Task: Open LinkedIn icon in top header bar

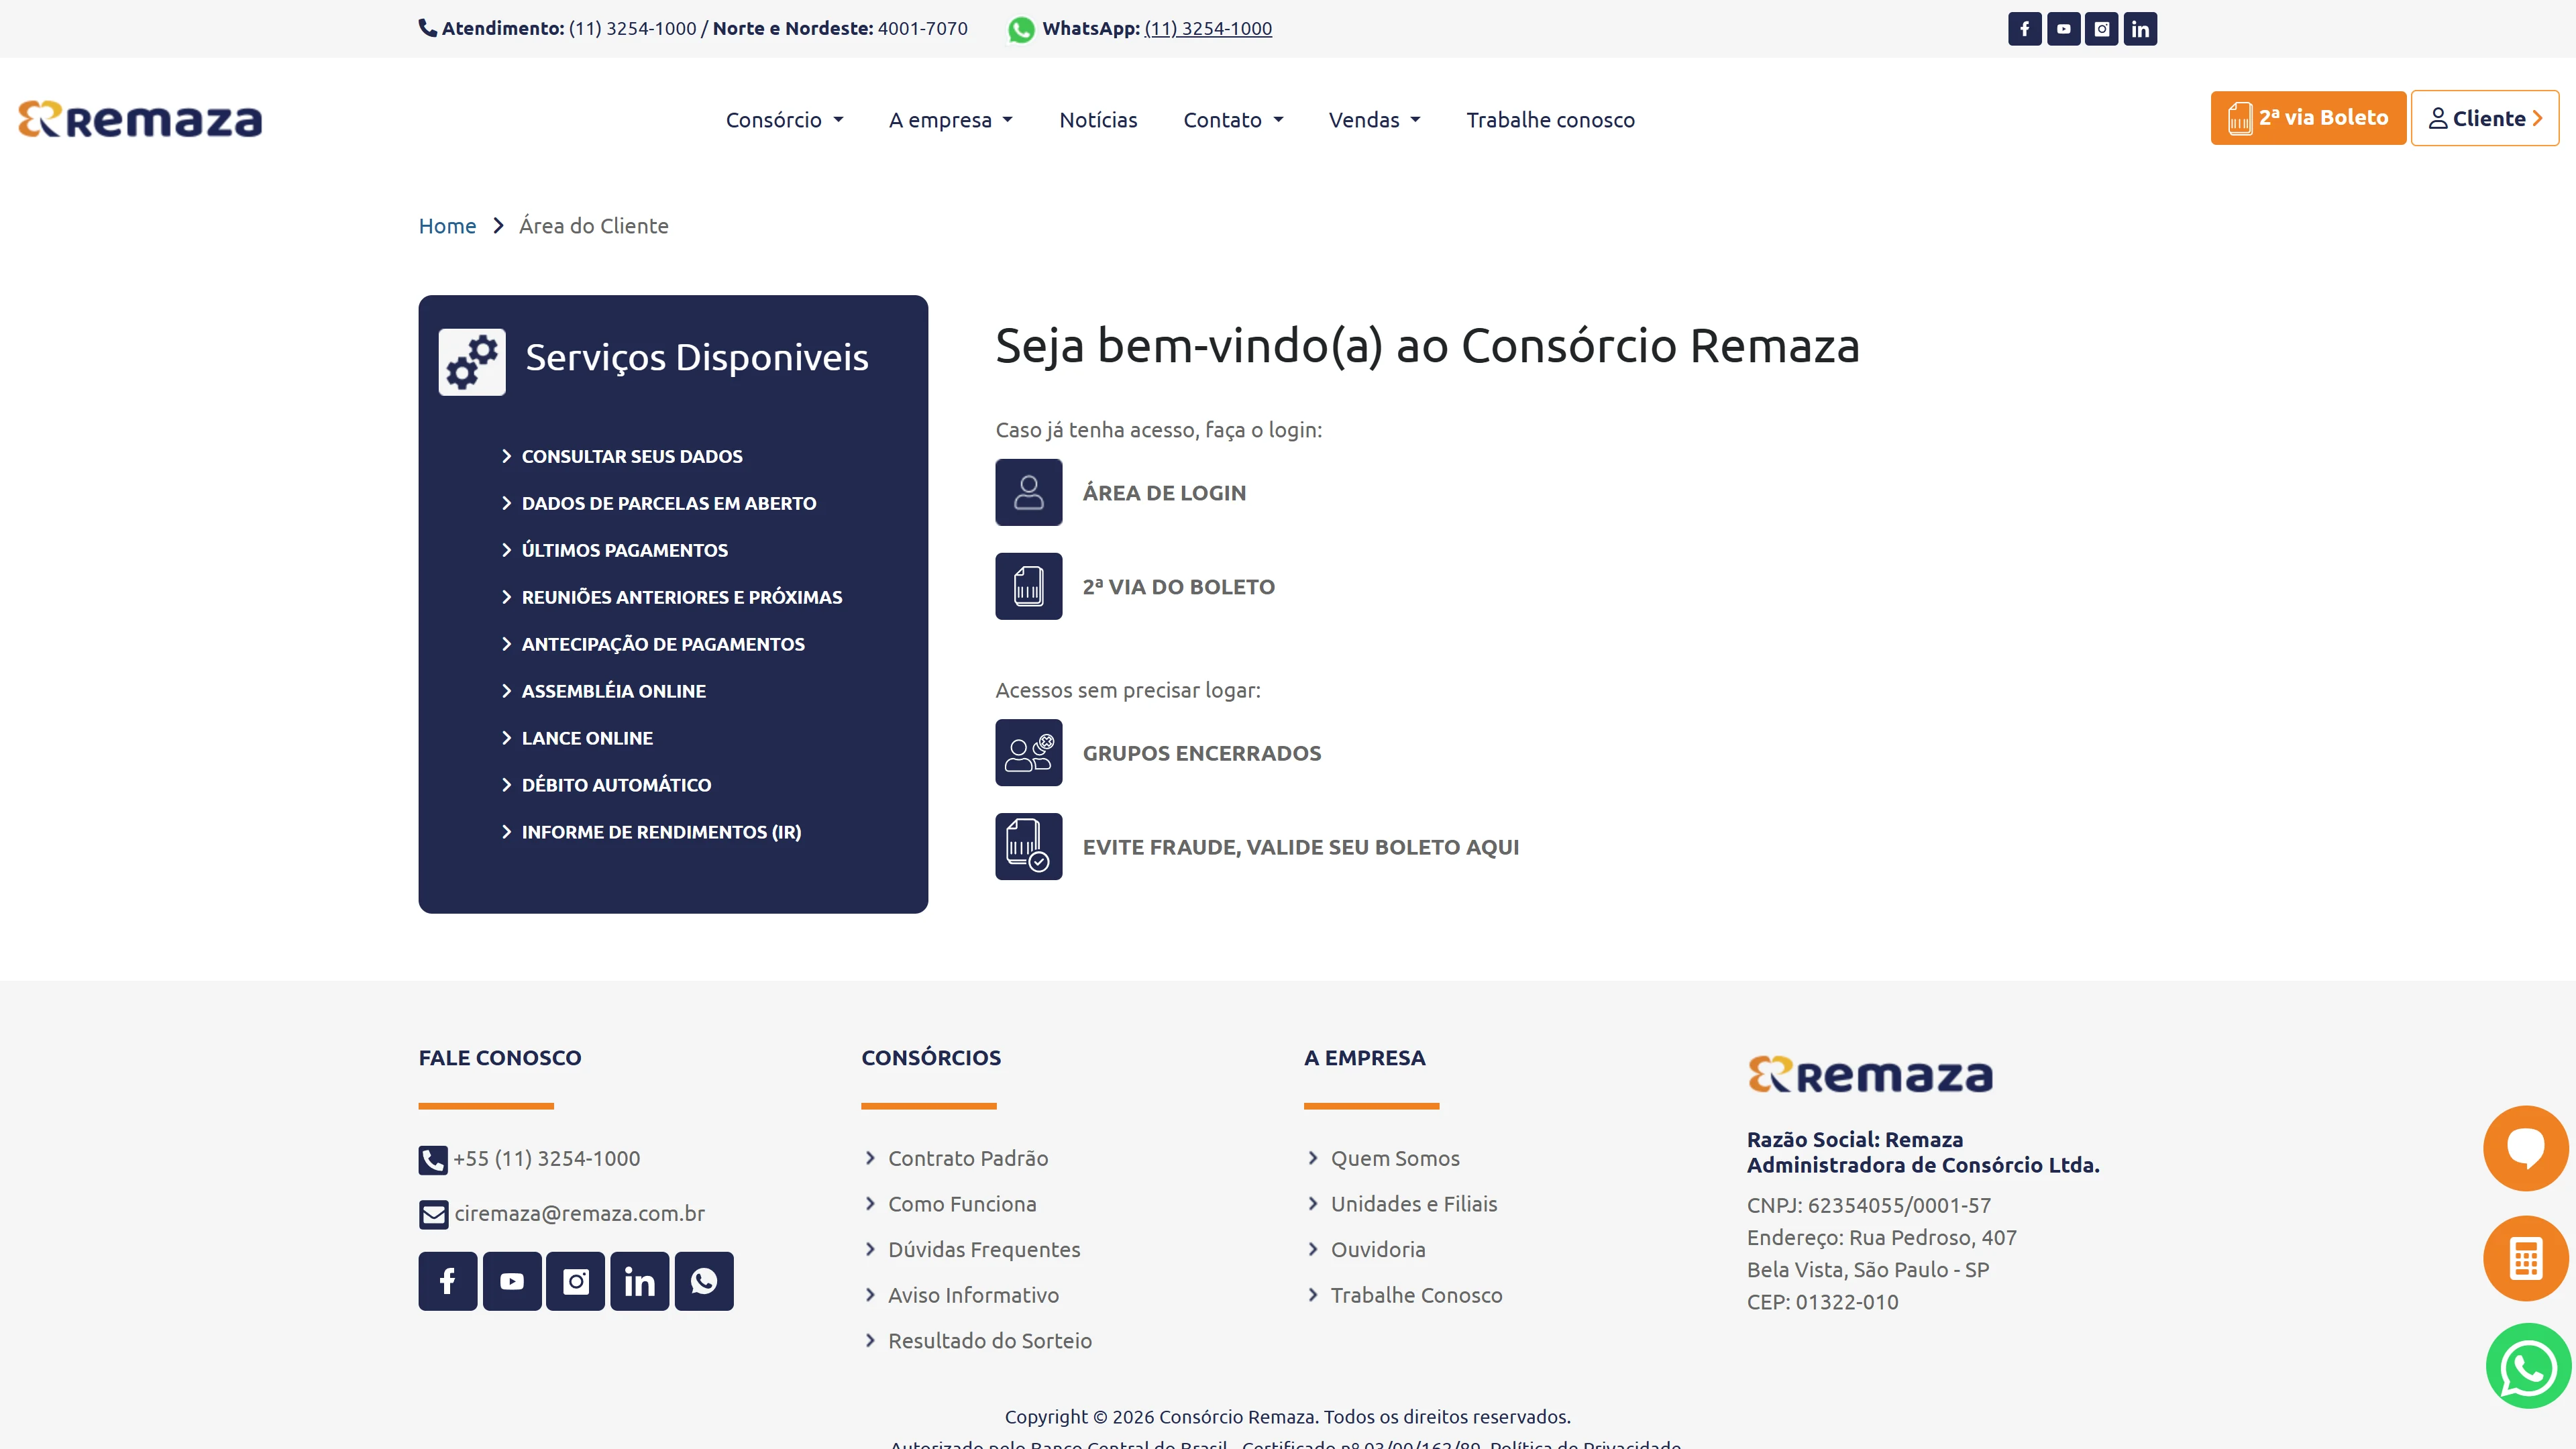Action: pyautogui.click(x=2140, y=29)
